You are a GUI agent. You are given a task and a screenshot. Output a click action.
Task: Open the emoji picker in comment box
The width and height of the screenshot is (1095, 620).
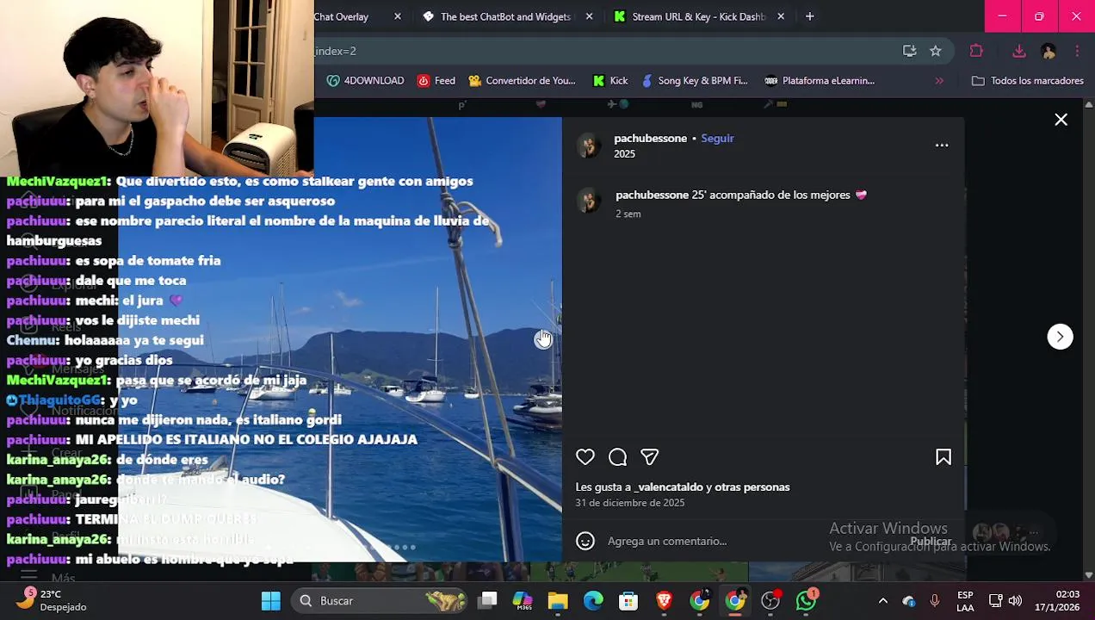pyautogui.click(x=585, y=541)
